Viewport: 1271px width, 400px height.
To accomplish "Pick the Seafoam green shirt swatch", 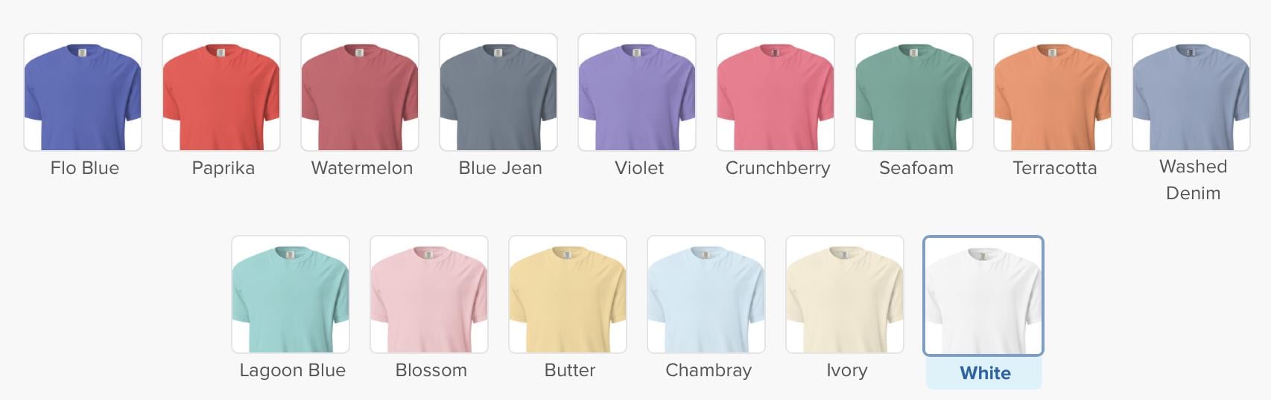I will (914, 92).
